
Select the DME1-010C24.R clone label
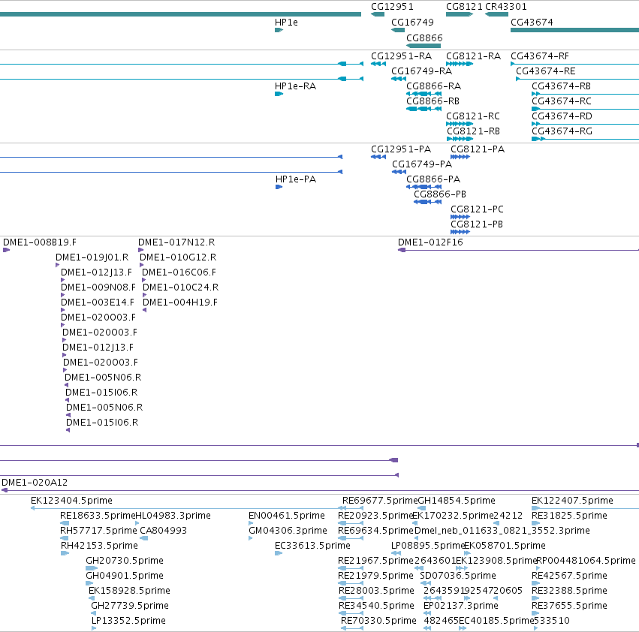tap(180, 287)
